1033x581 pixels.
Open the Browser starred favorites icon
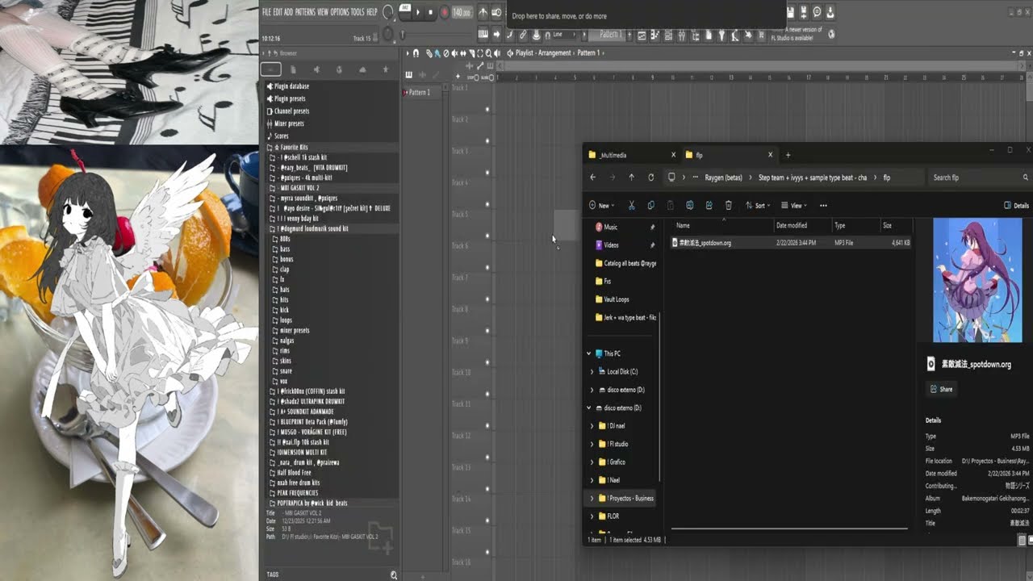coord(386,69)
